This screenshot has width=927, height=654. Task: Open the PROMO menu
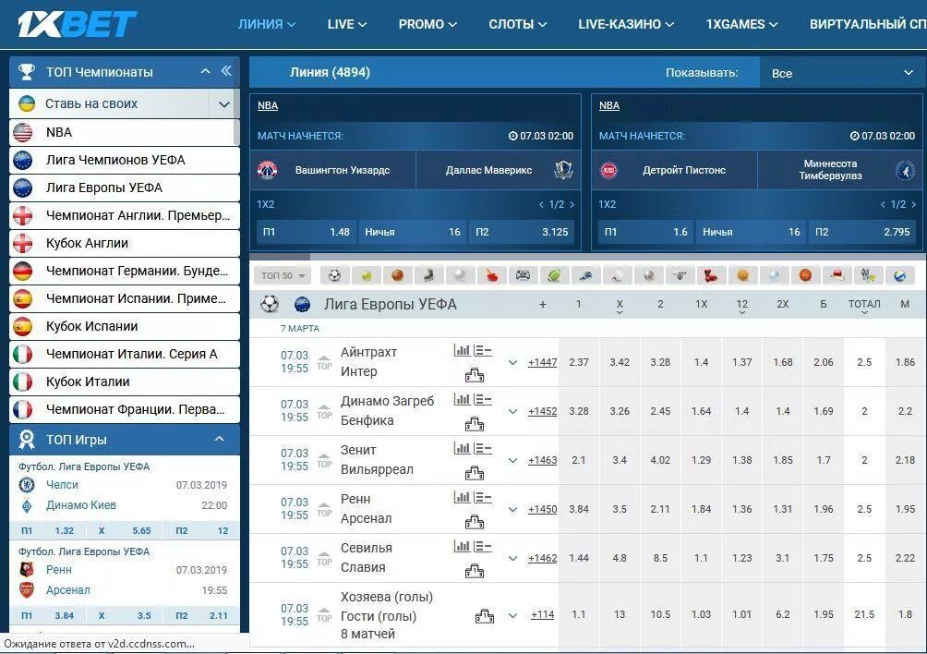[427, 24]
